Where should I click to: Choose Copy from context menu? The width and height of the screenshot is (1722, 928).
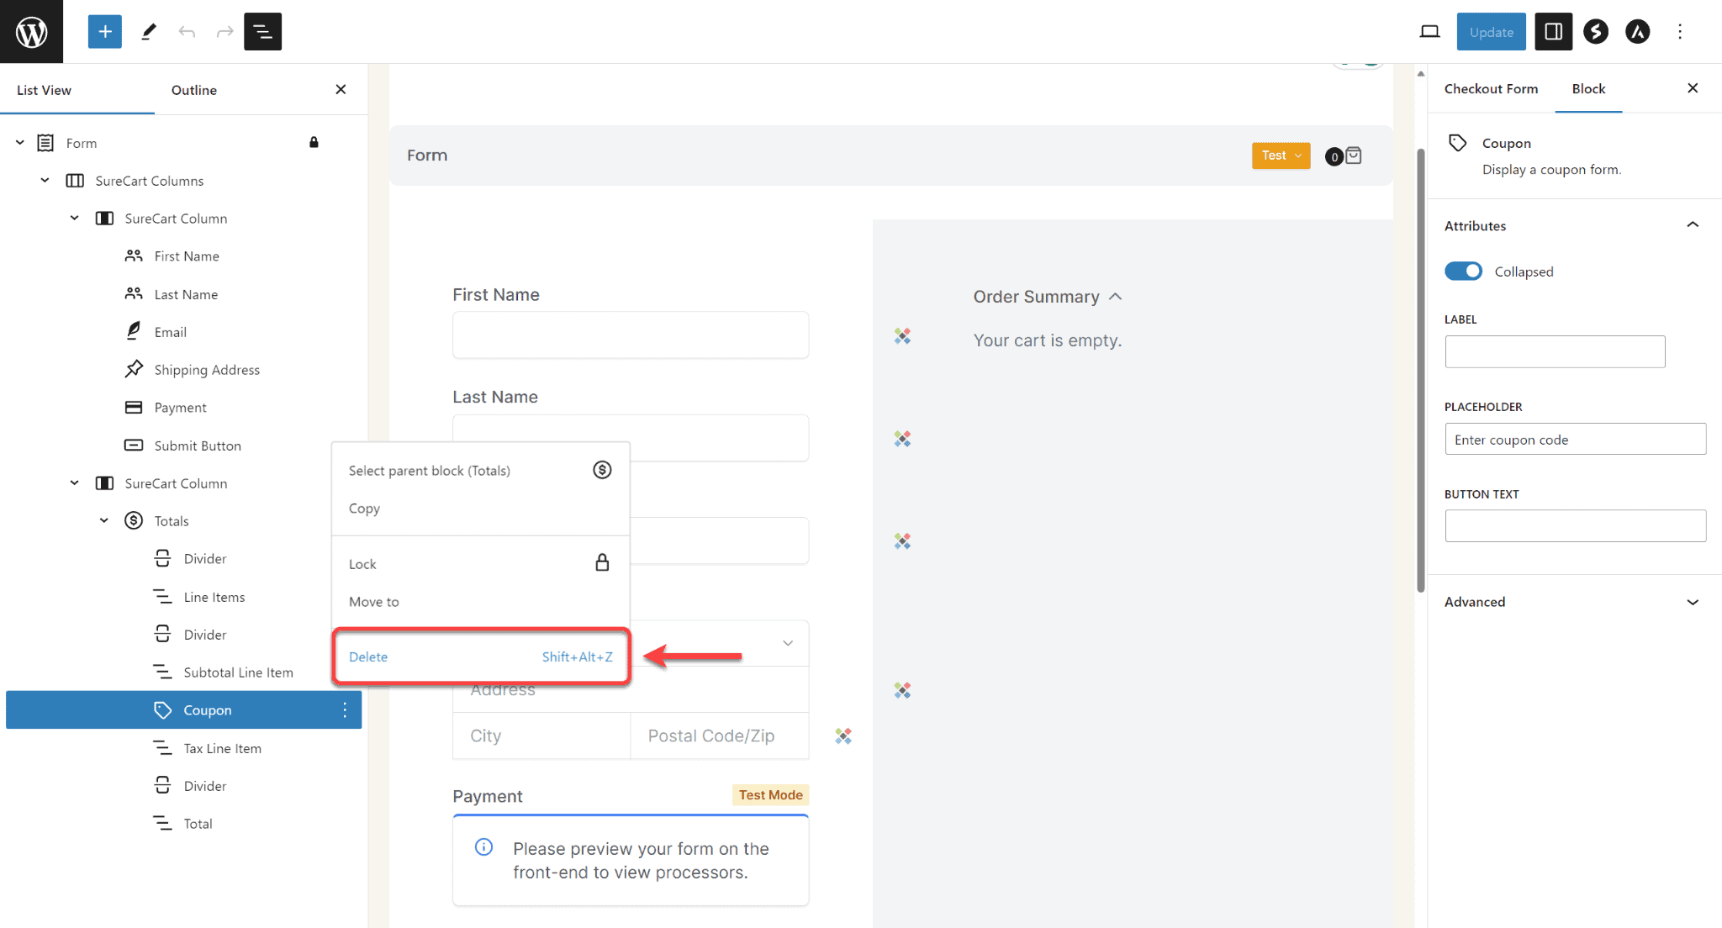[x=481, y=508]
